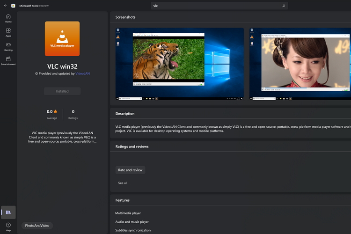
Task: Click Rate and review button
Action: coord(130,170)
